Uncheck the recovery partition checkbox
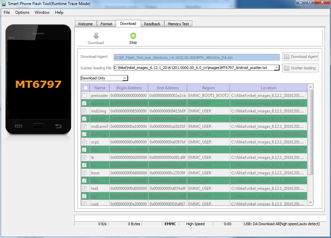 point(84,103)
